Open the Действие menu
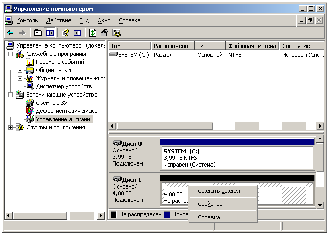Viewport: 329px width, 234px height. pos(59,20)
